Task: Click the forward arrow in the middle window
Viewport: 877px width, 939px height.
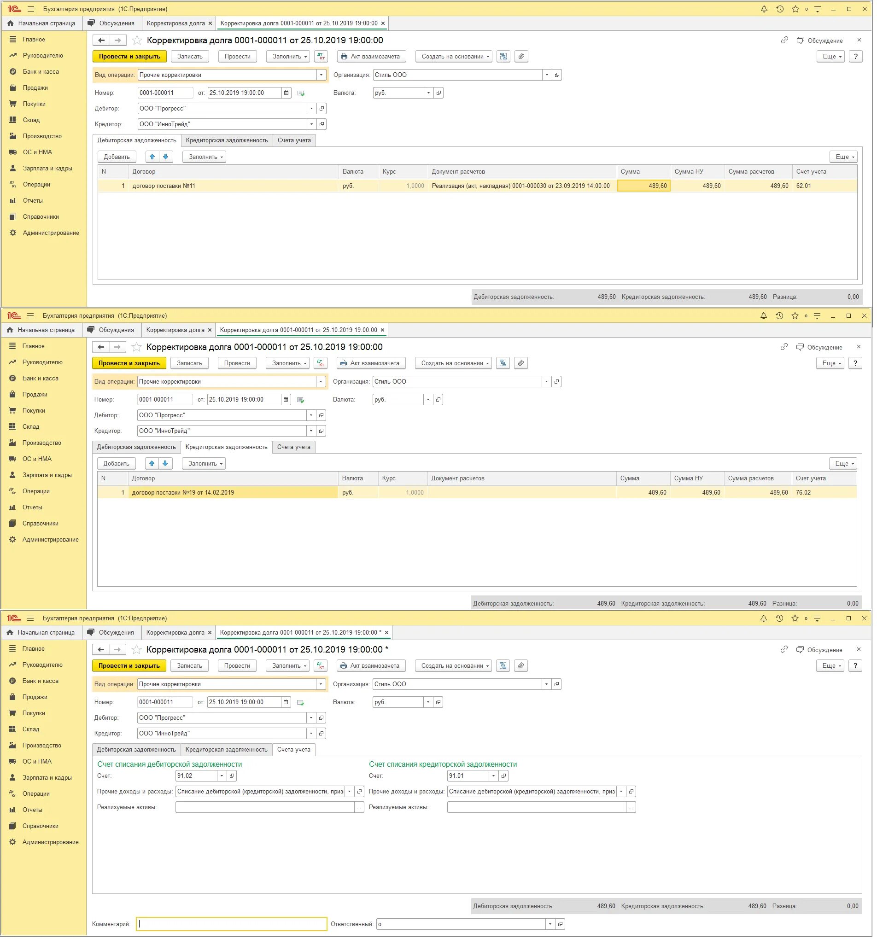Action: pos(117,348)
